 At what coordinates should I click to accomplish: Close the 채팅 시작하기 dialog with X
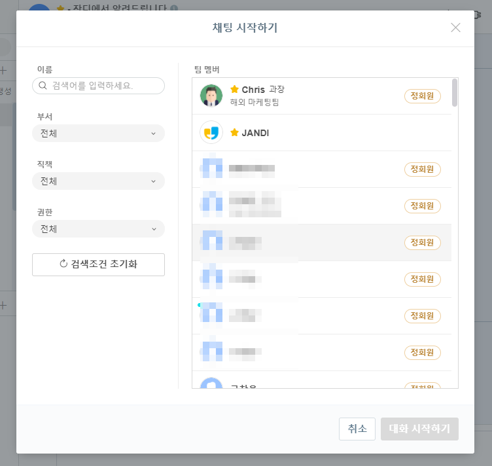point(455,27)
